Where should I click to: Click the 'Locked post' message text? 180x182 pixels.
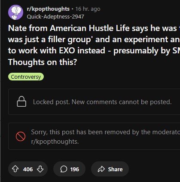[x=102, y=102]
